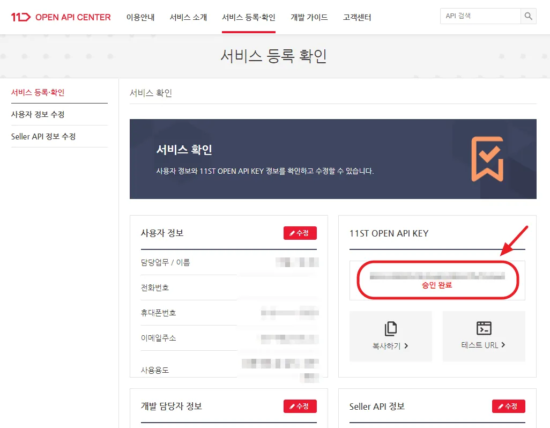This screenshot has height=428, width=550.
Task: Click the 휴대폰번호 row label
Action: click(158, 313)
